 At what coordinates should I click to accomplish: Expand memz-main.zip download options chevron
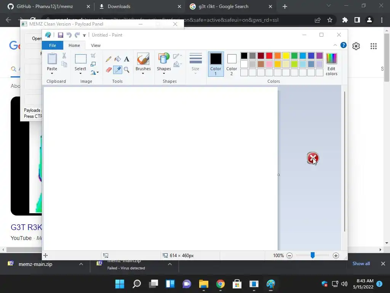(x=81, y=264)
